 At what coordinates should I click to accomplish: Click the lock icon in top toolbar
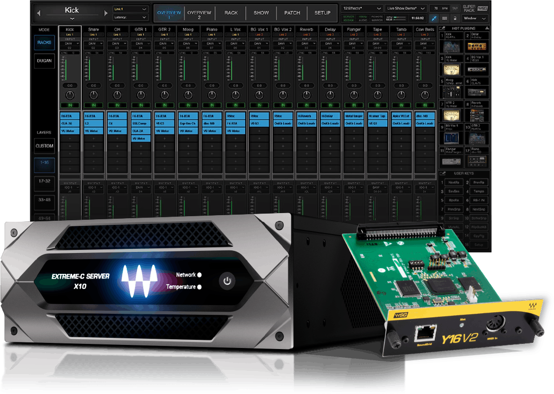455,18
